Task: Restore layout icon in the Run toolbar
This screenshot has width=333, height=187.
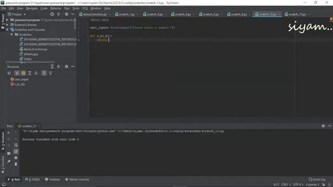Action: [9, 153]
